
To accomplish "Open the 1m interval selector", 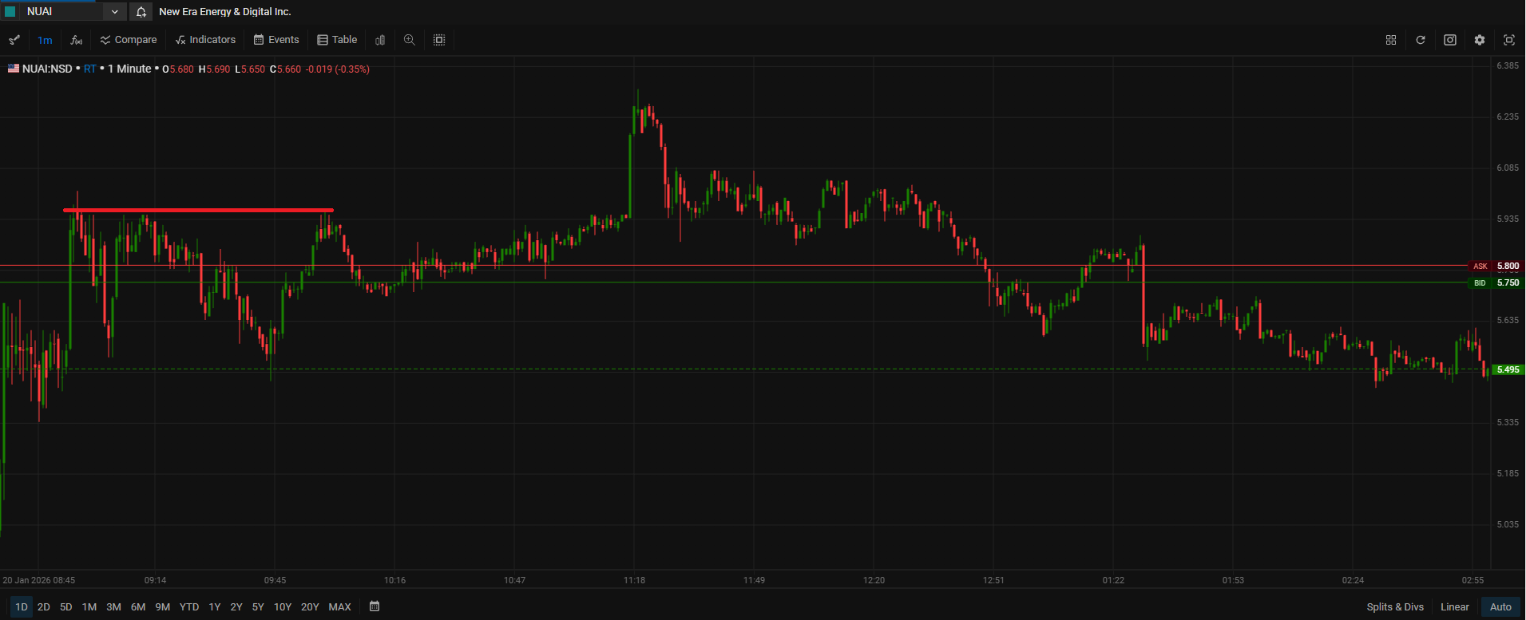I will coord(45,40).
